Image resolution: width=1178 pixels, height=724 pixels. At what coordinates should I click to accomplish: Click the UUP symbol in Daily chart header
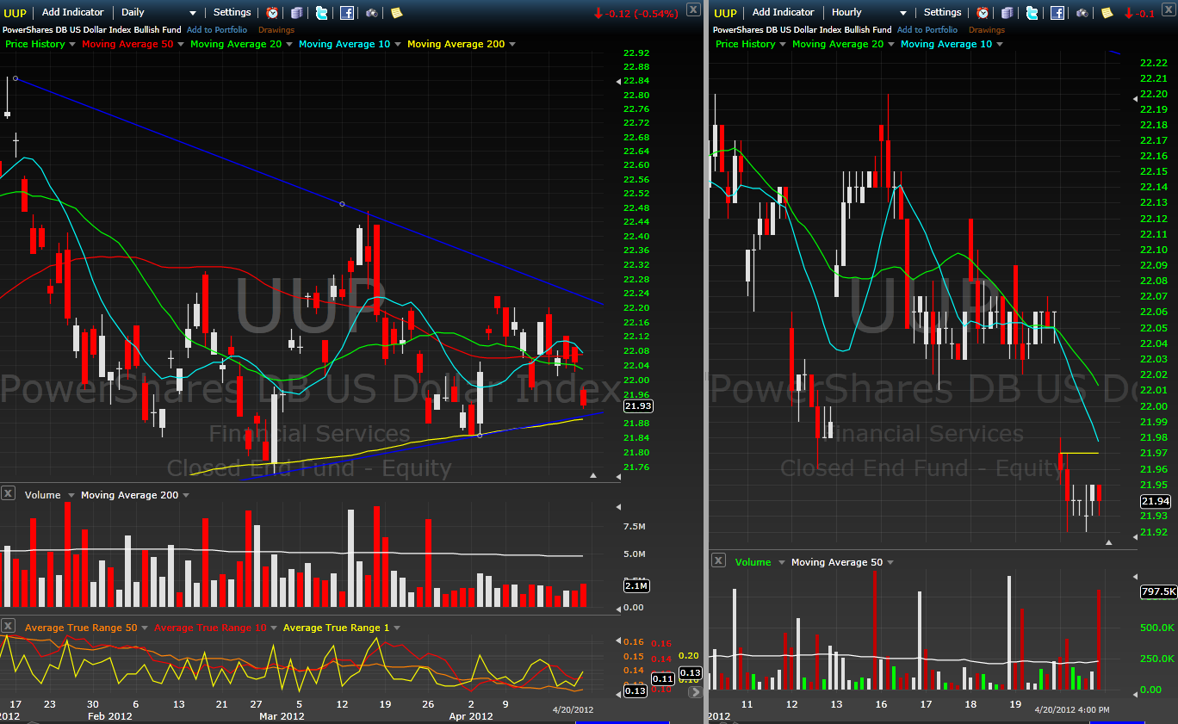tap(15, 13)
